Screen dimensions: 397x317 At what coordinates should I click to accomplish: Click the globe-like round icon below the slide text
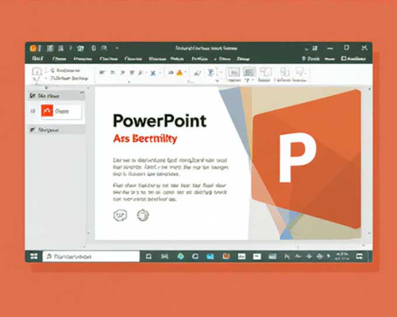tap(143, 215)
